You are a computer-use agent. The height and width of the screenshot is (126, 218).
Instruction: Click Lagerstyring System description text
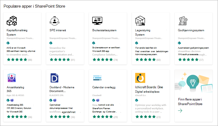click(152, 51)
